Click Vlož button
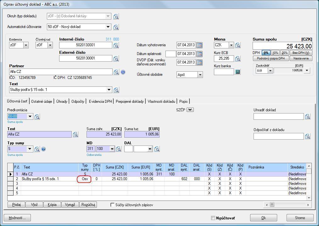The width and height of the screenshot is (319, 226). pyautogui.click(x=34, y=205)
